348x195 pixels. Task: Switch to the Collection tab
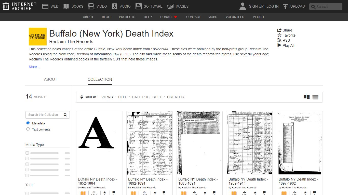coord(100,79)
